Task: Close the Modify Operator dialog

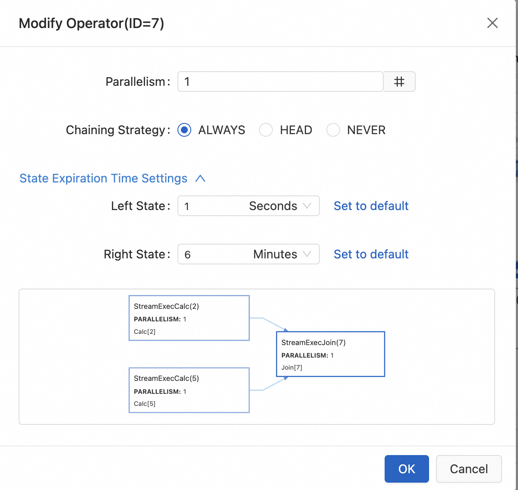Action: pyautogui.click(x=492, y=23)
